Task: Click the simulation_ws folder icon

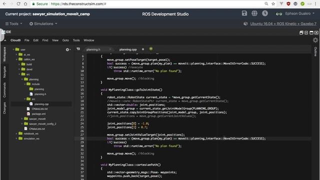Action: pos(20,138)
